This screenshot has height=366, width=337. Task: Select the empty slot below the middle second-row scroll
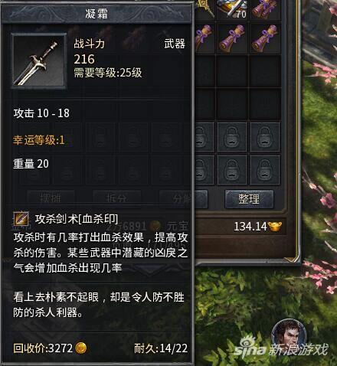click(x=232, y=71)
